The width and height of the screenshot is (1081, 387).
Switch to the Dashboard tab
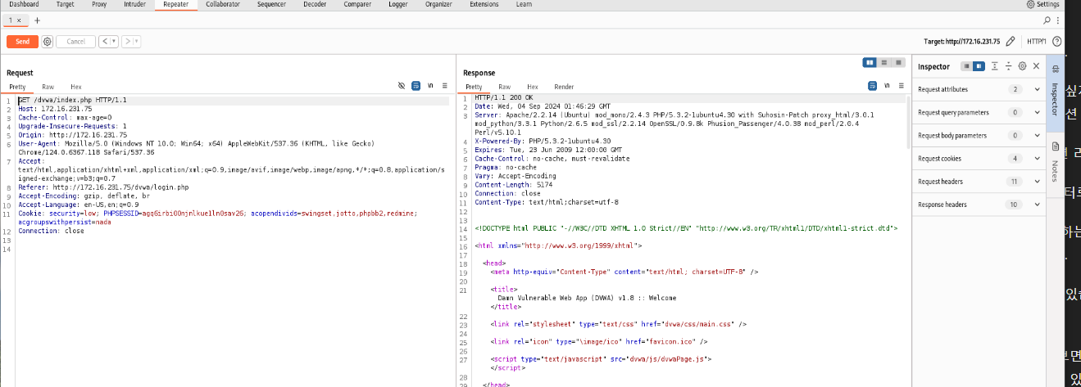pyautogui.click(x=24, y=4)
